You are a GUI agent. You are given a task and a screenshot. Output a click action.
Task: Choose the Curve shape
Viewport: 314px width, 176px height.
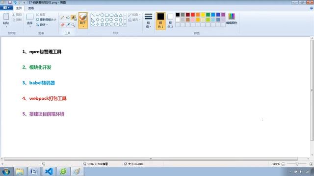coord(98,15)
